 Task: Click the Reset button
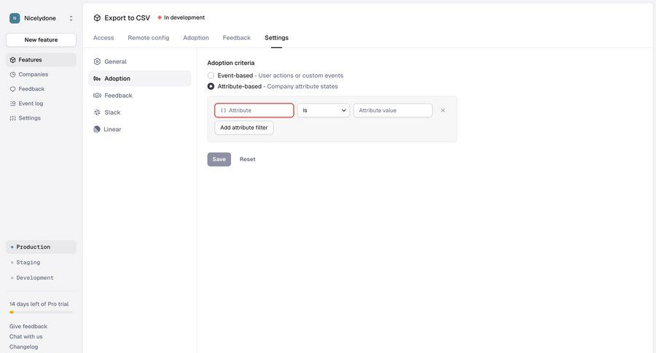pos(247,159)
